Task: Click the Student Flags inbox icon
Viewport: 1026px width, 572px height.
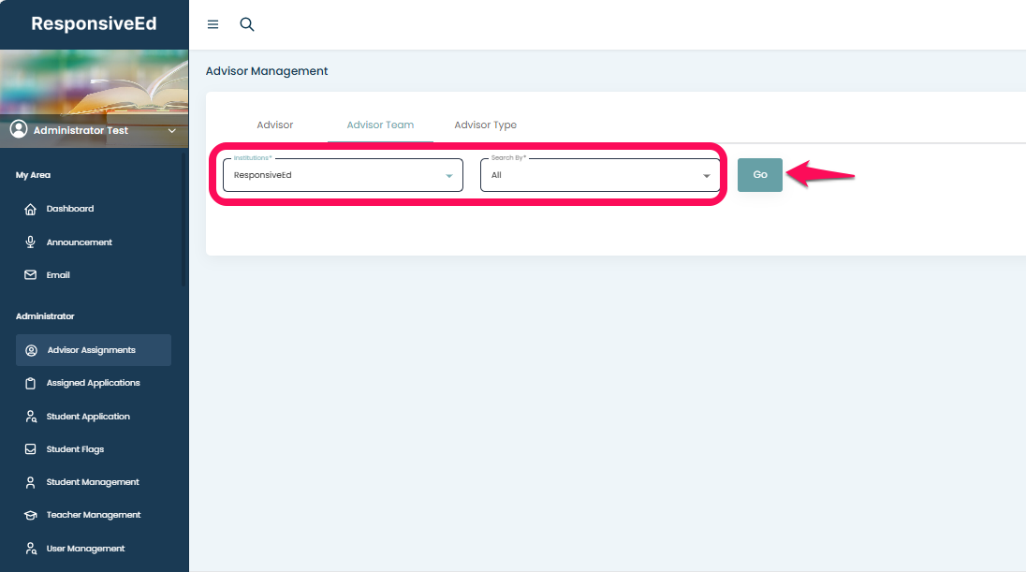Action: tap(31, 449)
